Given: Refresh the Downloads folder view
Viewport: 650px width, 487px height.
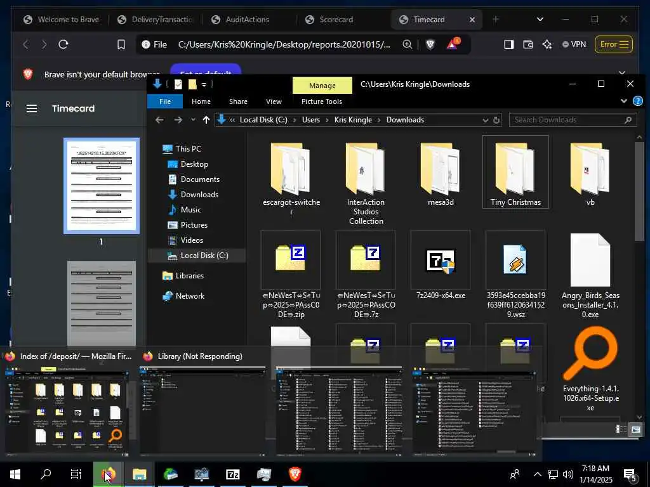Looking at the screenshot, I should point(496,120).
